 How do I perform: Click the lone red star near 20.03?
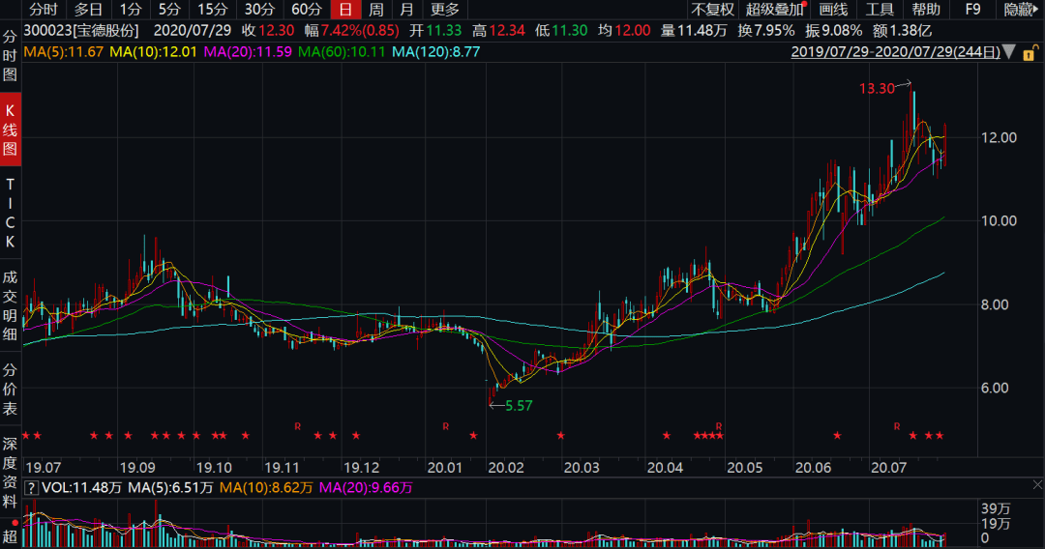tap(560, 436)
